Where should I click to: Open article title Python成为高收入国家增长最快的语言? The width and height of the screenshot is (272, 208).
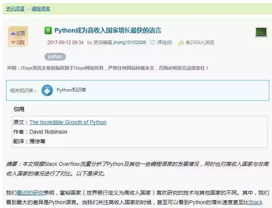click(108, 31)
